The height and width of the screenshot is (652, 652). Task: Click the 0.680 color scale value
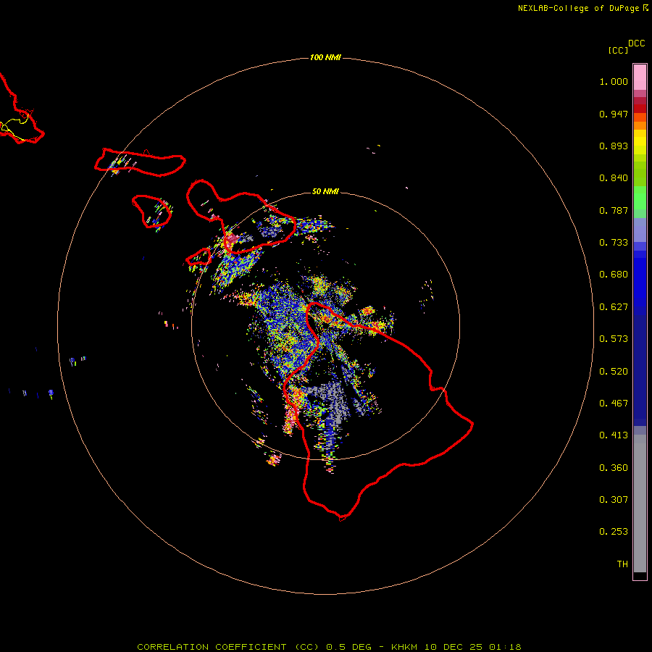click(614, 275)
